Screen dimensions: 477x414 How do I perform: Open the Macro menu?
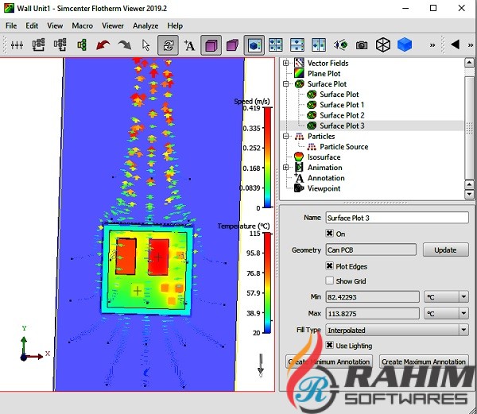click(x=83, y=26)
